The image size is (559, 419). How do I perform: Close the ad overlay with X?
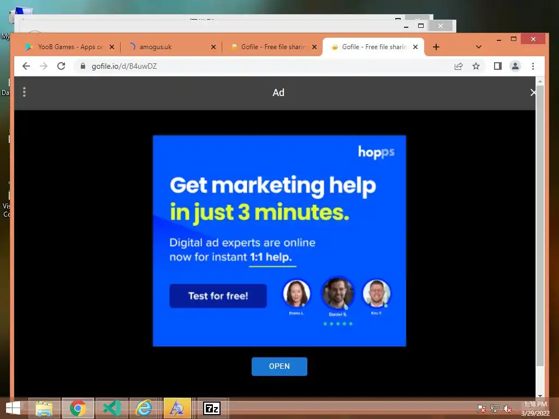pyautogui.click(x=533, y=93)
